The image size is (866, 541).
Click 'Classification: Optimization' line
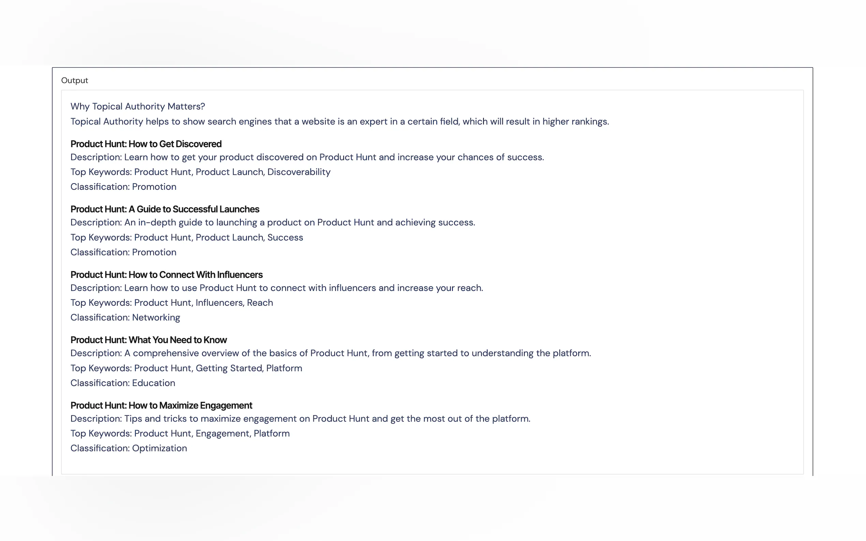129,448
